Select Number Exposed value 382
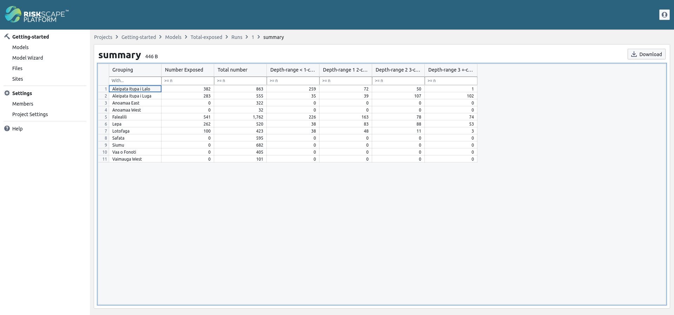Screen dimensions: 674x315 188,89
